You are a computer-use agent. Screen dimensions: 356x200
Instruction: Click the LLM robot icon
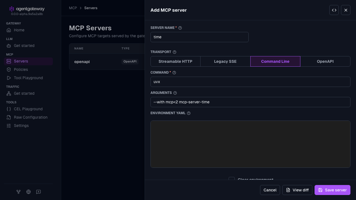[9, 46]
